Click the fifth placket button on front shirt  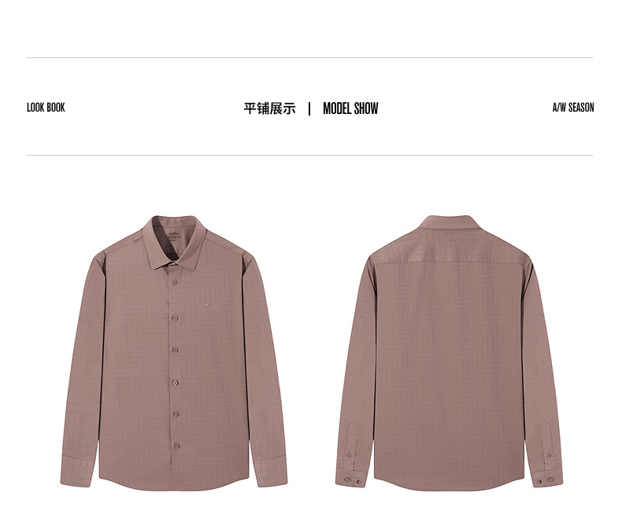tap(176, 414)
